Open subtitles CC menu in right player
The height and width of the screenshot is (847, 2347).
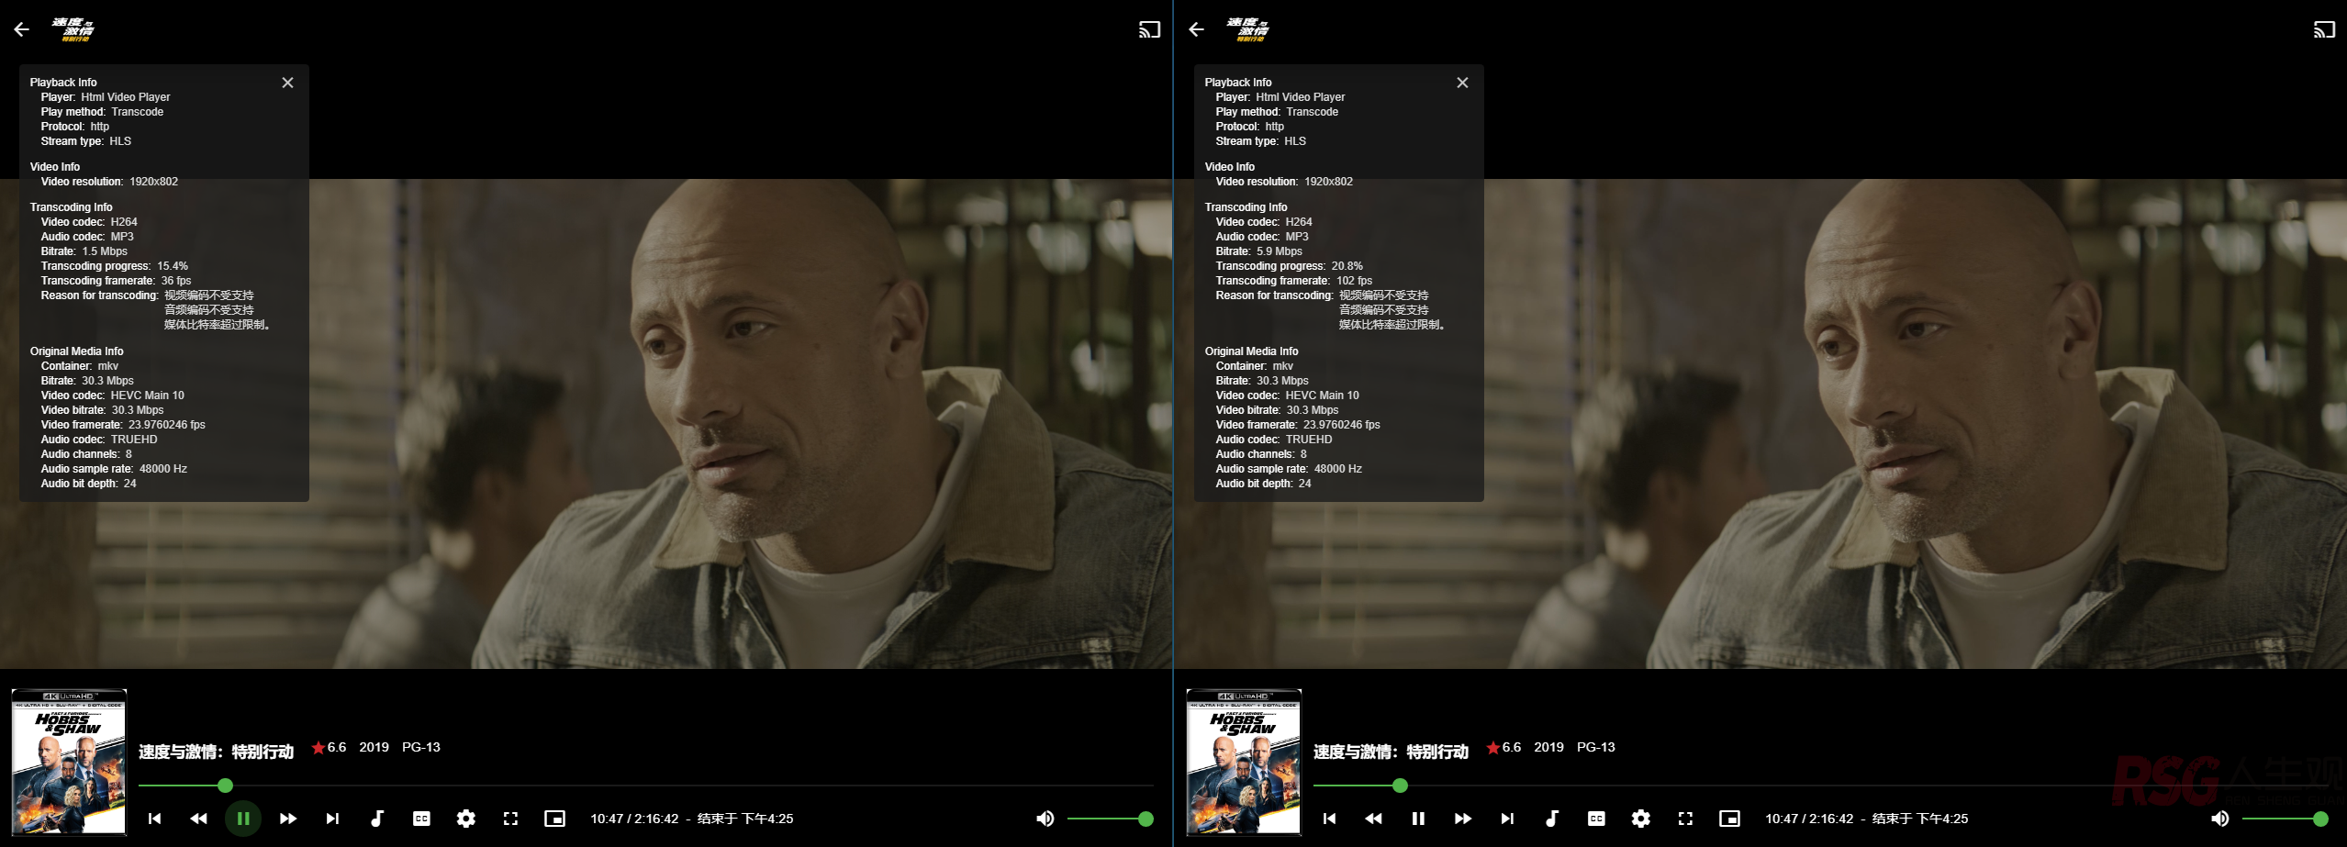tap(1596, 819)
